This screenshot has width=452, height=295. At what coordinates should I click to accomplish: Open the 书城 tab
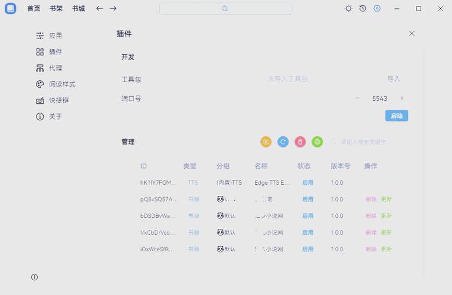coord(78,8)
